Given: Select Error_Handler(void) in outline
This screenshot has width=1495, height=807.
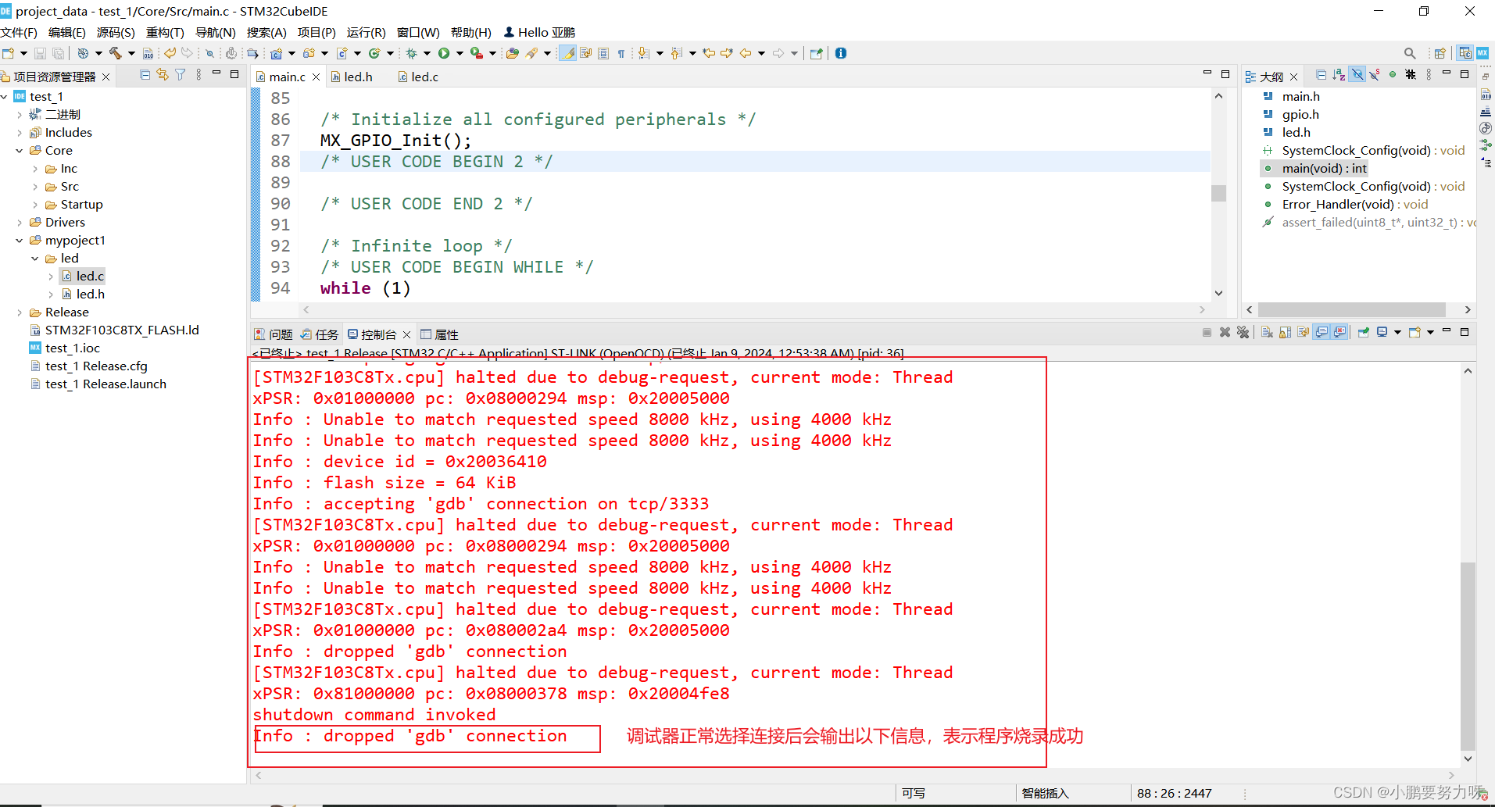Looking at the screenshot, I should [1354, 205].
